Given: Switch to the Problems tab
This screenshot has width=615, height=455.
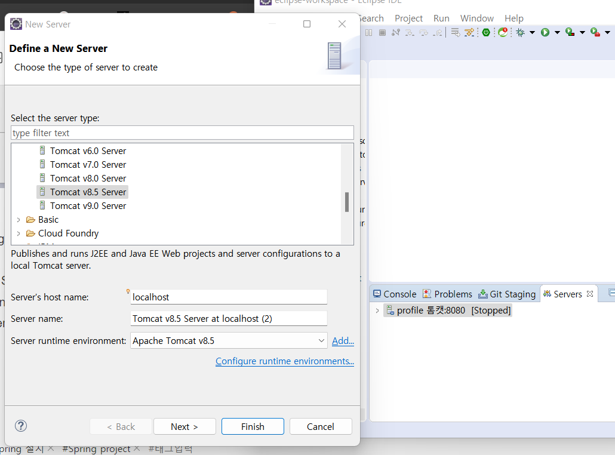Looking at the screenshot, I should tap(447, 294).
